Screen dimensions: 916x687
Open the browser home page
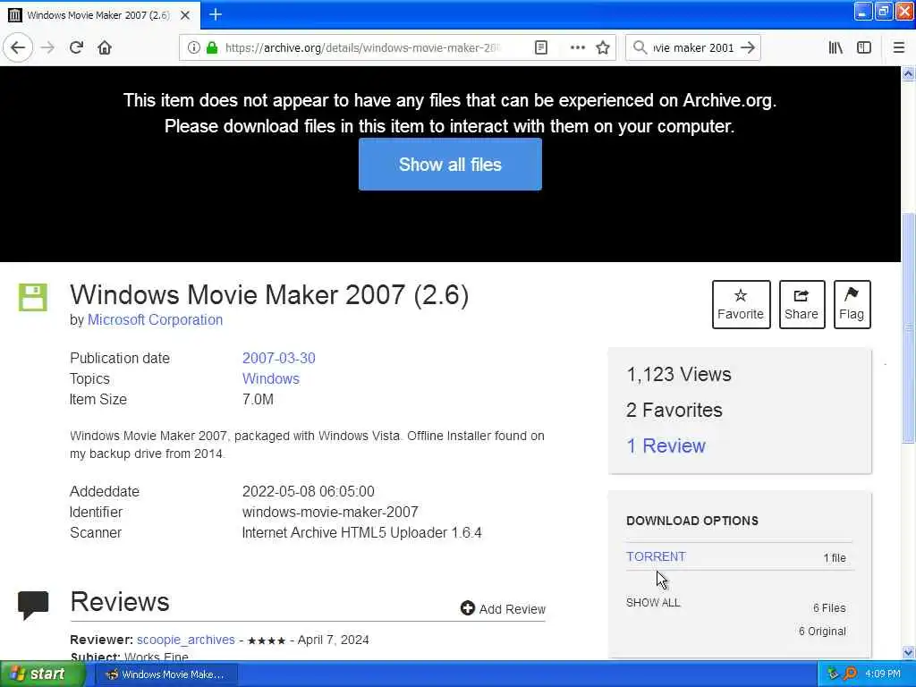coord(105,48)
